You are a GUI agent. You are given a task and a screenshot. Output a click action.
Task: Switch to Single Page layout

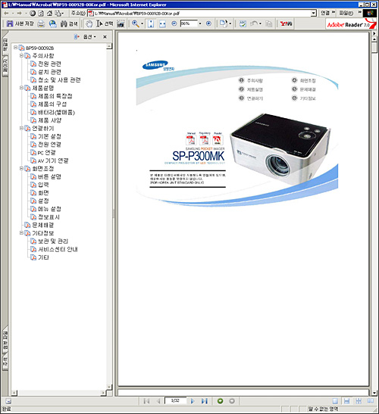[x=335, y=401]
